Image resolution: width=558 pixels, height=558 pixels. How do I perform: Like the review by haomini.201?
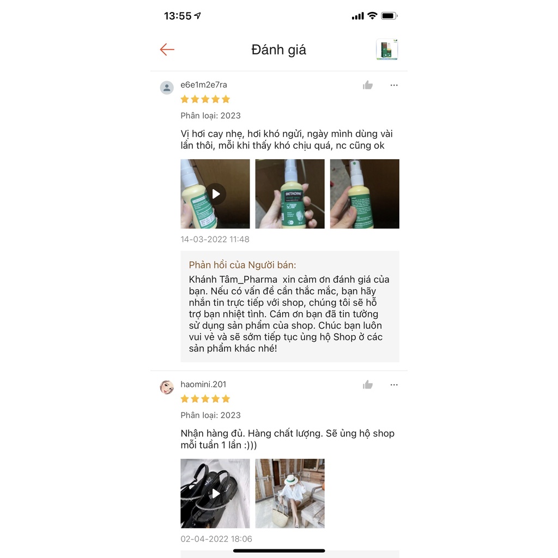click(x=368, y=385)
